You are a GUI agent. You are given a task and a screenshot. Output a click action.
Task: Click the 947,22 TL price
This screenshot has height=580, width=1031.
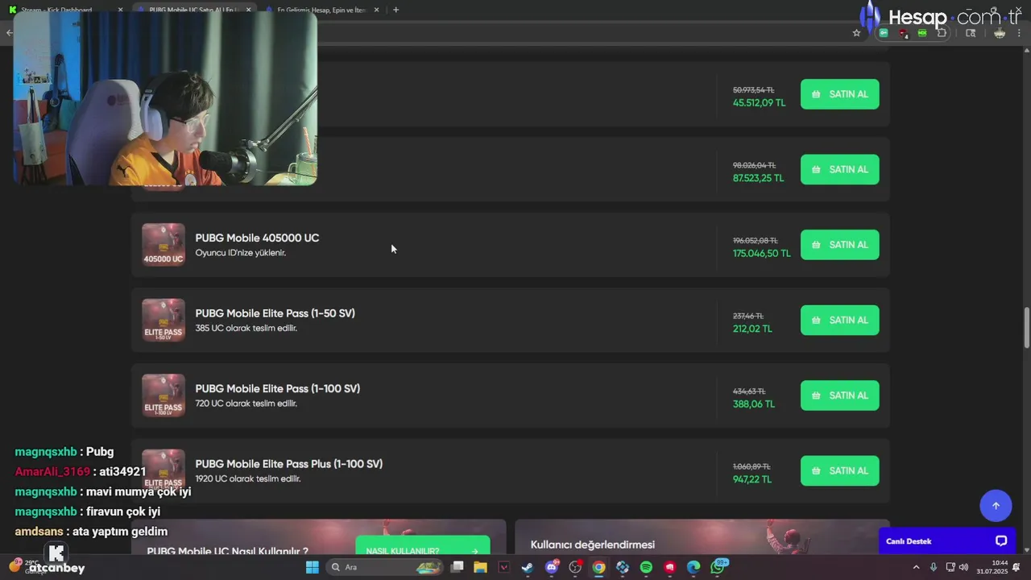(x=752, y=479)
